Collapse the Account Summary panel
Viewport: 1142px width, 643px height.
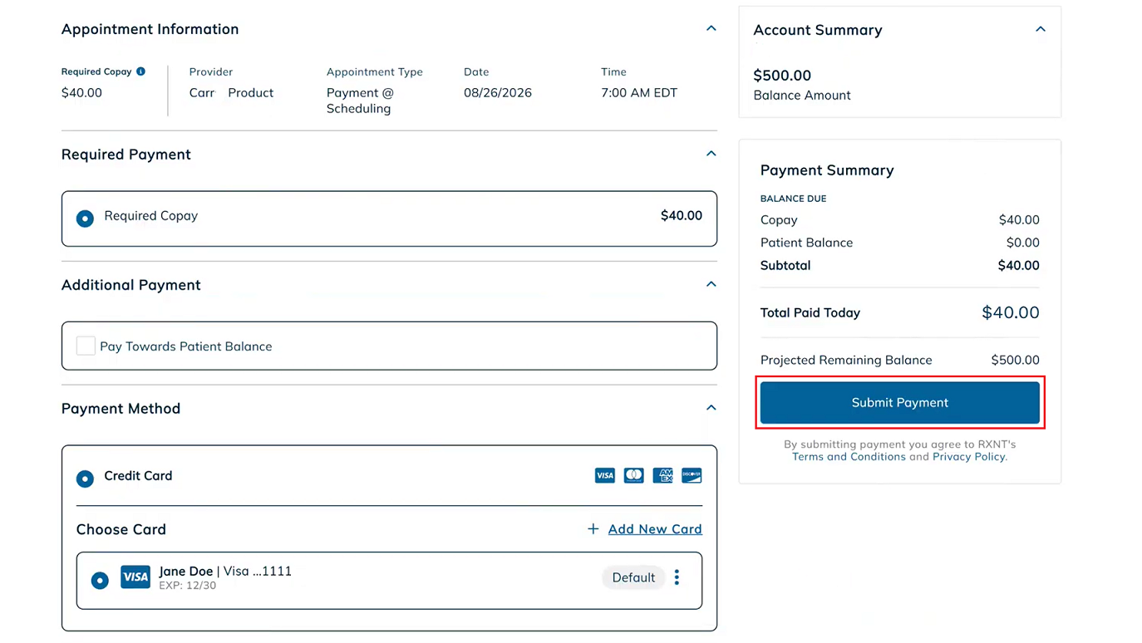(1041, 29)
